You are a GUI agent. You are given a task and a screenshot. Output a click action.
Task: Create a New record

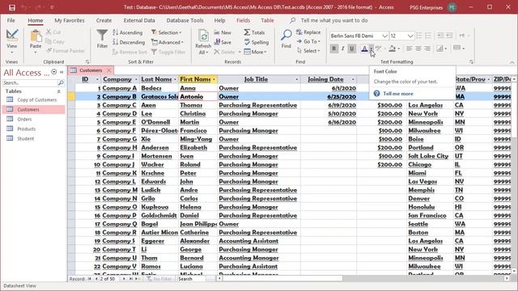tap(223, 32)
